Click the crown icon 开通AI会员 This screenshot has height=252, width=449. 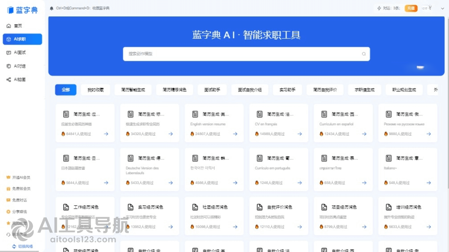tap(9, 177)
